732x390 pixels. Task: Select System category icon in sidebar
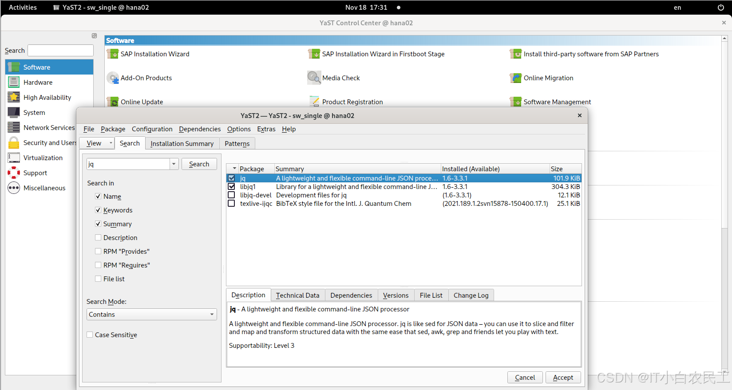[14, 112]
